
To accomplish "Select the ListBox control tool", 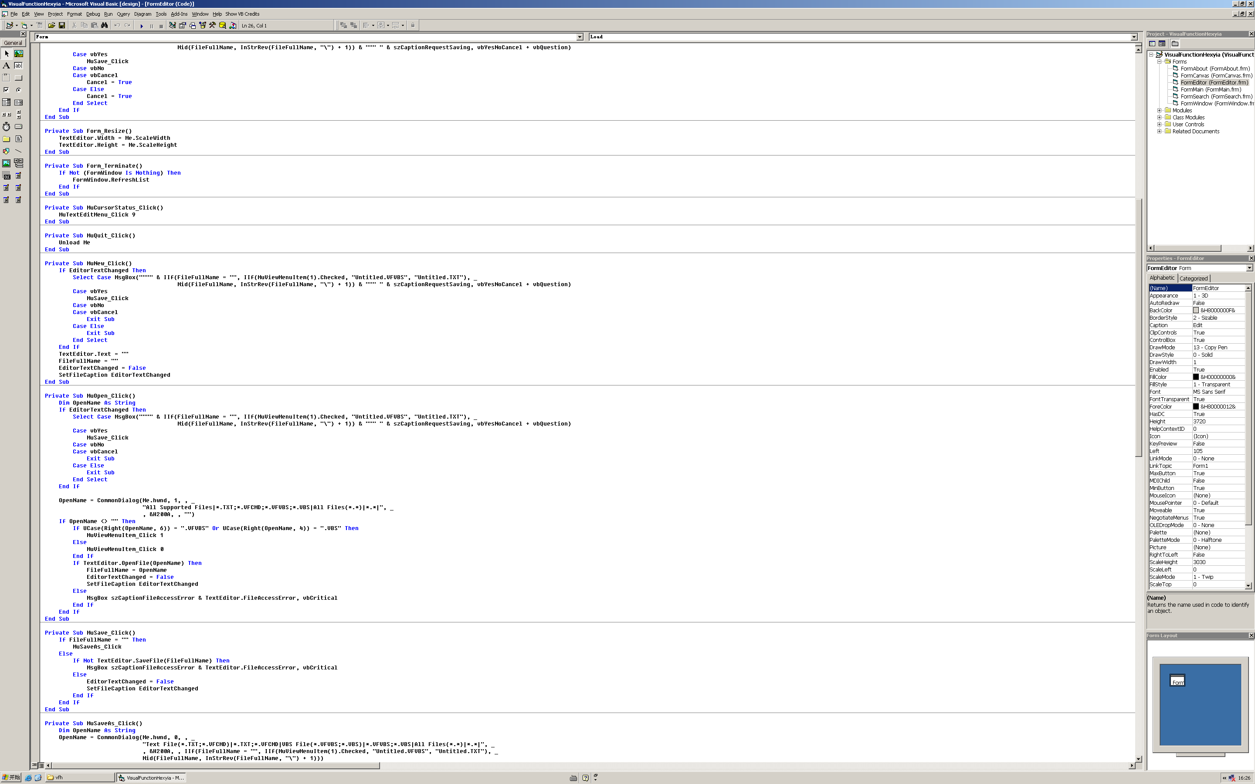I will (19, 102).
